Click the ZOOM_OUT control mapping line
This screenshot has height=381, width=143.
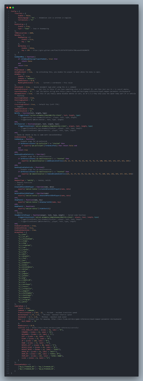point(42,356)
